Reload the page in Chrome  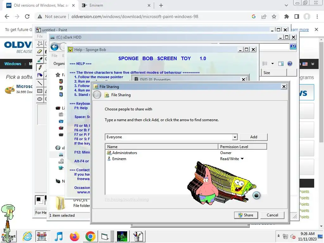tap(27, 16)
